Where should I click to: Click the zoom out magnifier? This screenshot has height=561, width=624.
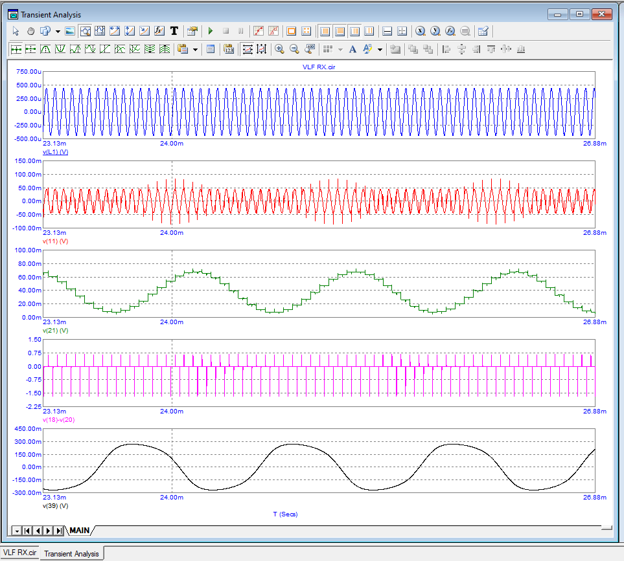(294, 49)
